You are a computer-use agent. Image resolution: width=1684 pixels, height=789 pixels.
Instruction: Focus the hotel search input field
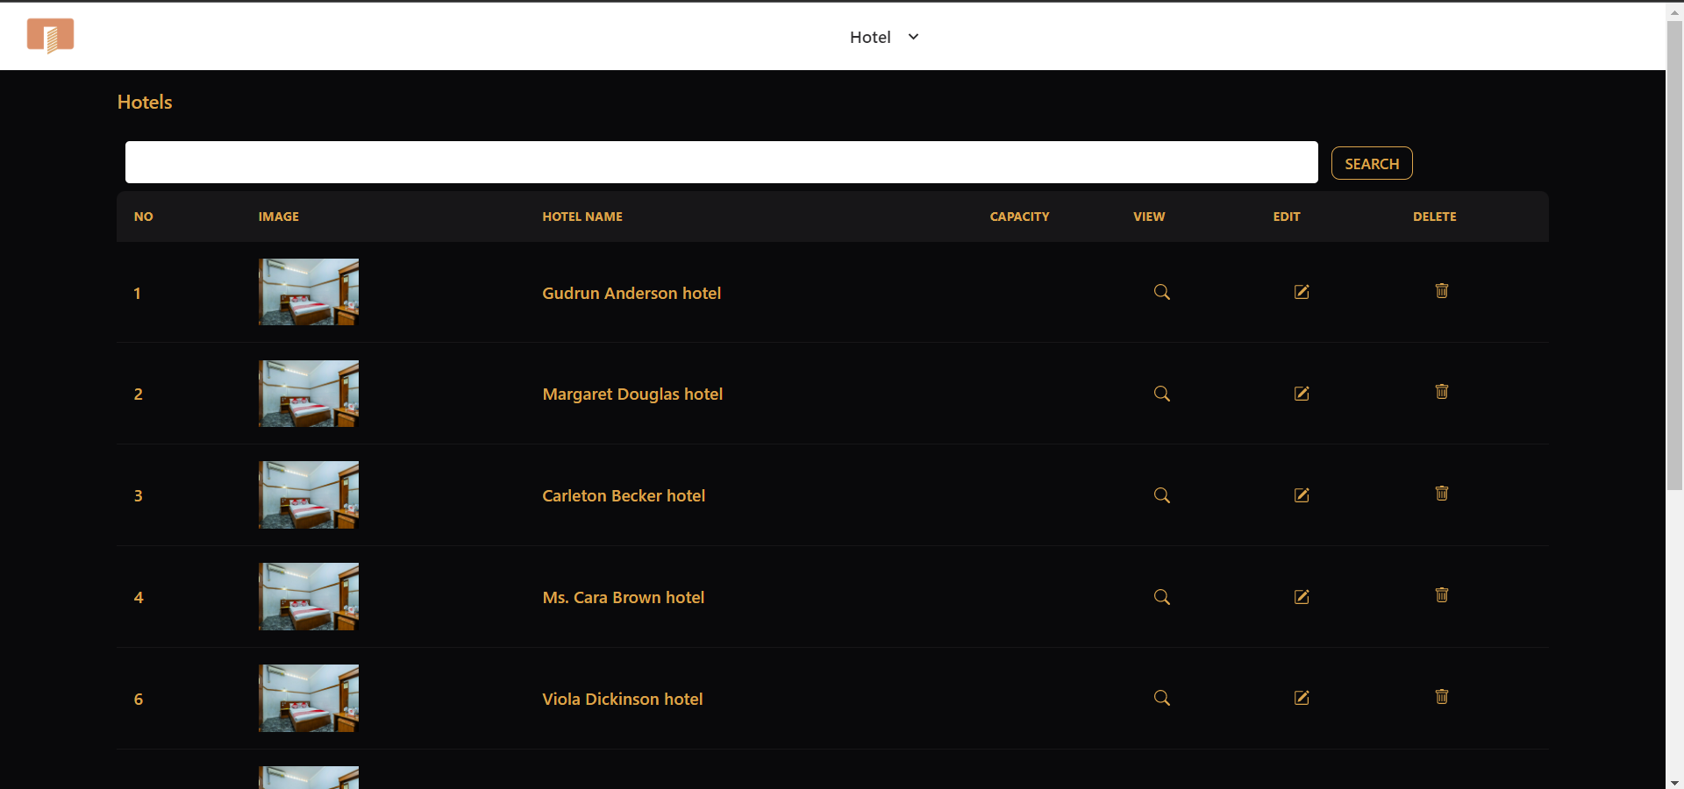click(721, 162)
